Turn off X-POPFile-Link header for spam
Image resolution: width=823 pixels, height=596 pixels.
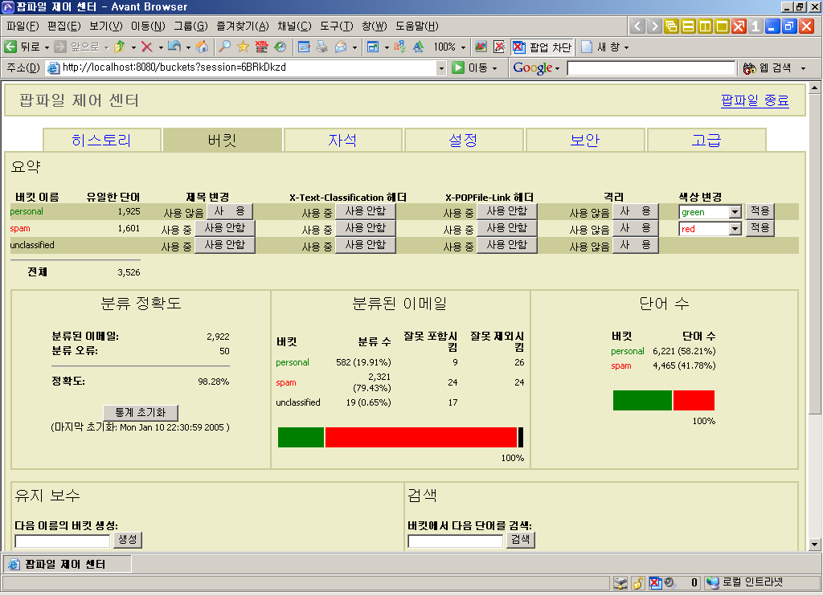506,228
